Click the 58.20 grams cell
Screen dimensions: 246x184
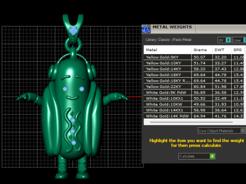coord(202,69)
